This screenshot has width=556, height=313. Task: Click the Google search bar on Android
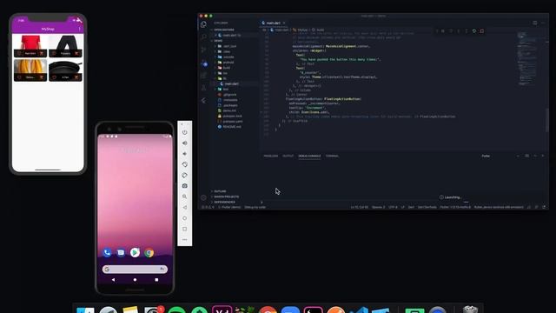(x=135, y=270)
